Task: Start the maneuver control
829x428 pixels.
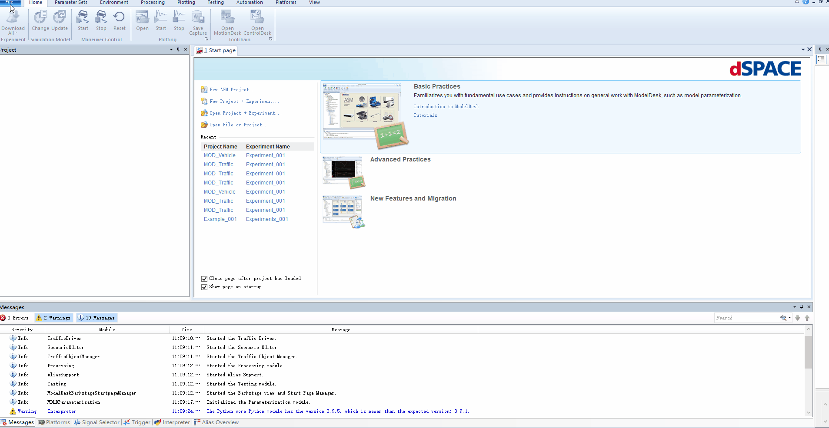Action: (83, 21)
